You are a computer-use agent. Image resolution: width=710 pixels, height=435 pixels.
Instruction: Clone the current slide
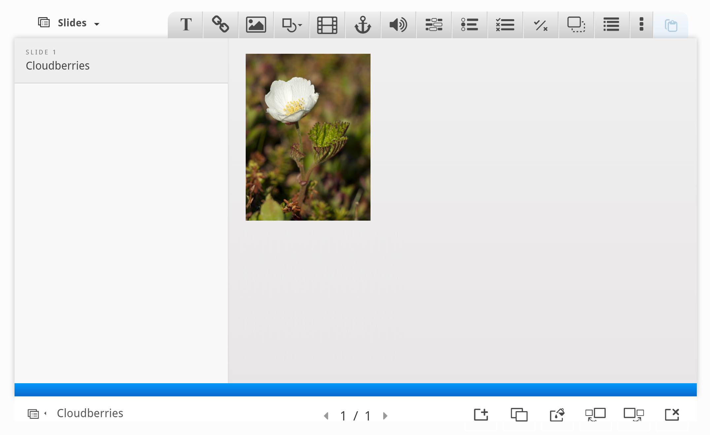click(x=519, y=415)
